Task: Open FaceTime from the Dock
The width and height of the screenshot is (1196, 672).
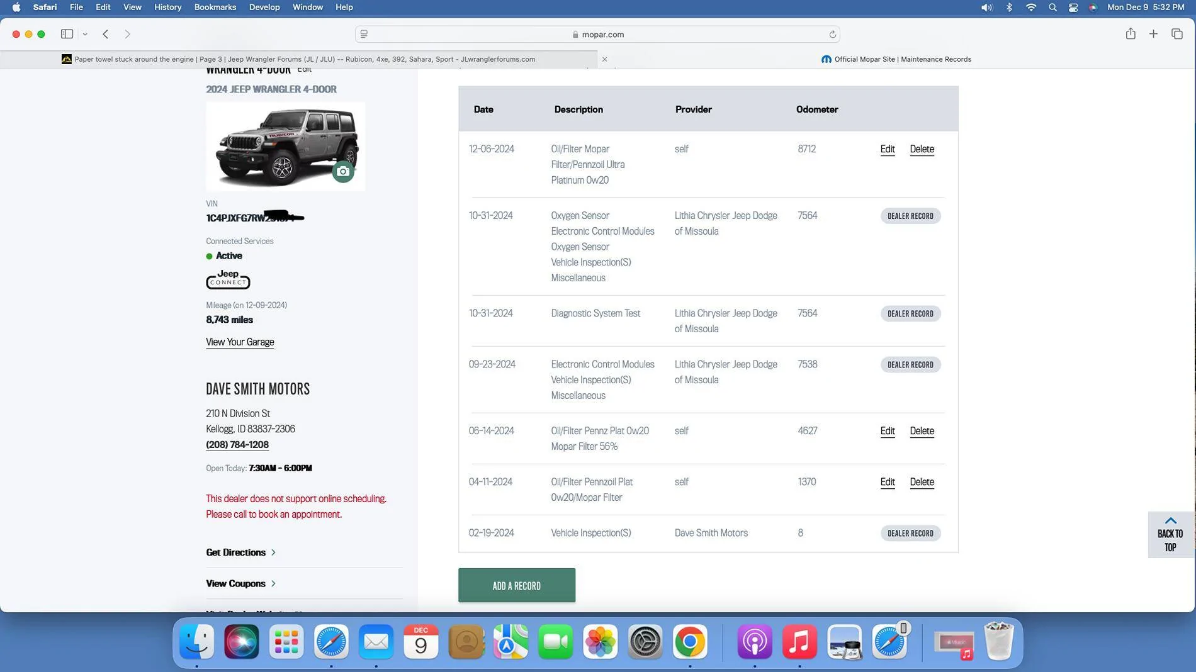Action: (556, 642)
